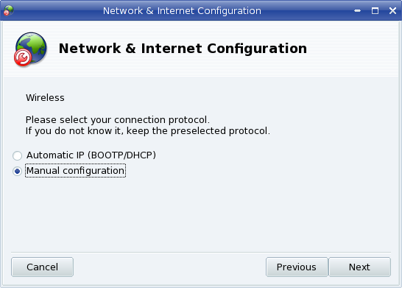Click the 'Please select your connection protocol' text
The image size is (402, 288).
click(x=117, y=120)
